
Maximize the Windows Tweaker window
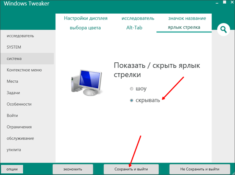click(225, 2)
